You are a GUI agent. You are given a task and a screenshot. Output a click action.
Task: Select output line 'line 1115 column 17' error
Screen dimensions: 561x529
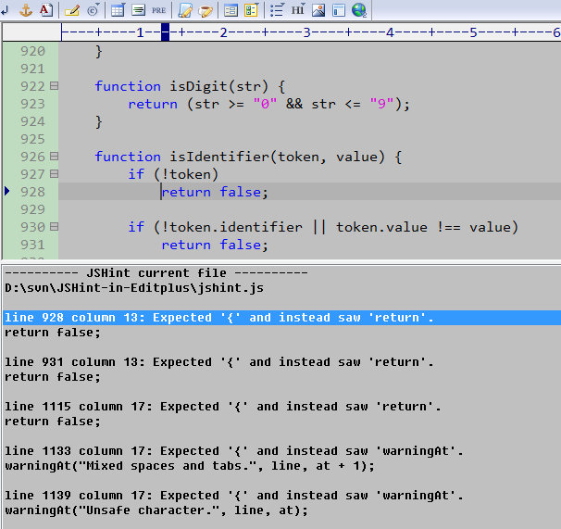[x=222, y=407]
